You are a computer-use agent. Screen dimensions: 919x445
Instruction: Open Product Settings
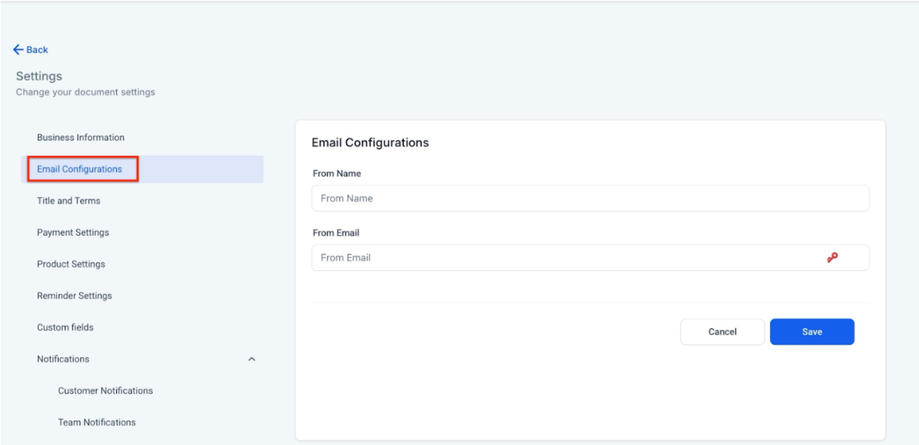click(x=71, y=264)
